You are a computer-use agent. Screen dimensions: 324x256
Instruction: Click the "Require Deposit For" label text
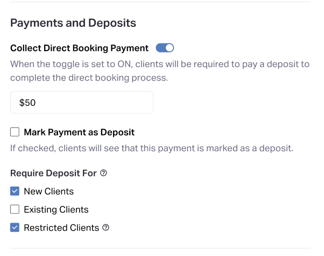point(54,173)
